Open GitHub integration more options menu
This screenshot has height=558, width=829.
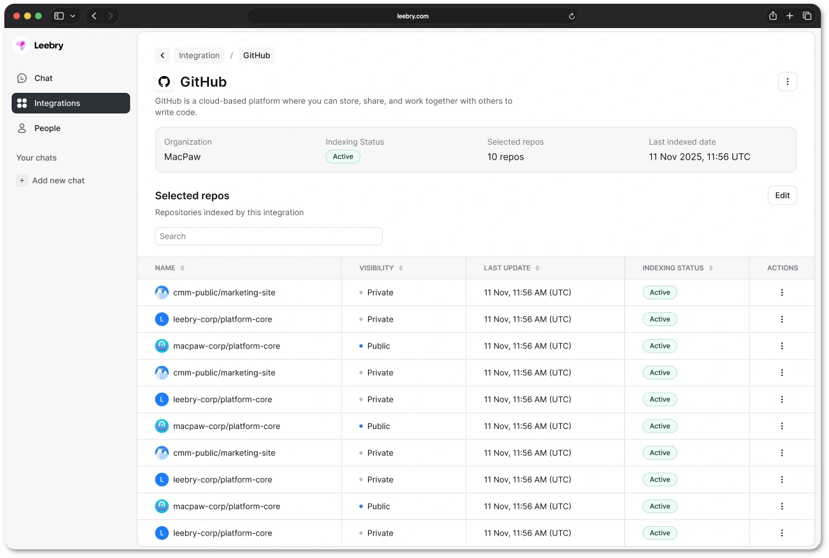click(787, 82)
